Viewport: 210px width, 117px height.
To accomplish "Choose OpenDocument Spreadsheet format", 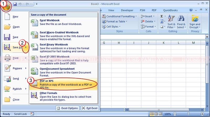I will point(63,72).
